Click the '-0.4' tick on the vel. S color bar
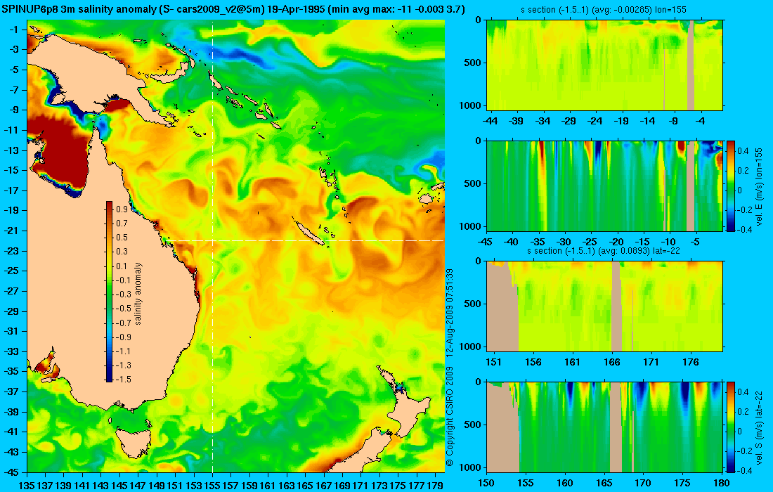Image resolution: width=773 pixels, height=492 pixels. (x=744, y=470)
